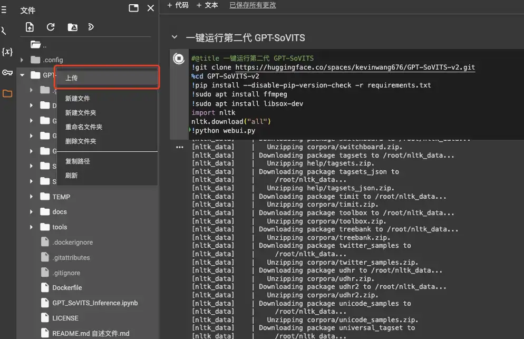Add a text cell with + 文本
The image size is (524, 339).
(207, 5)
